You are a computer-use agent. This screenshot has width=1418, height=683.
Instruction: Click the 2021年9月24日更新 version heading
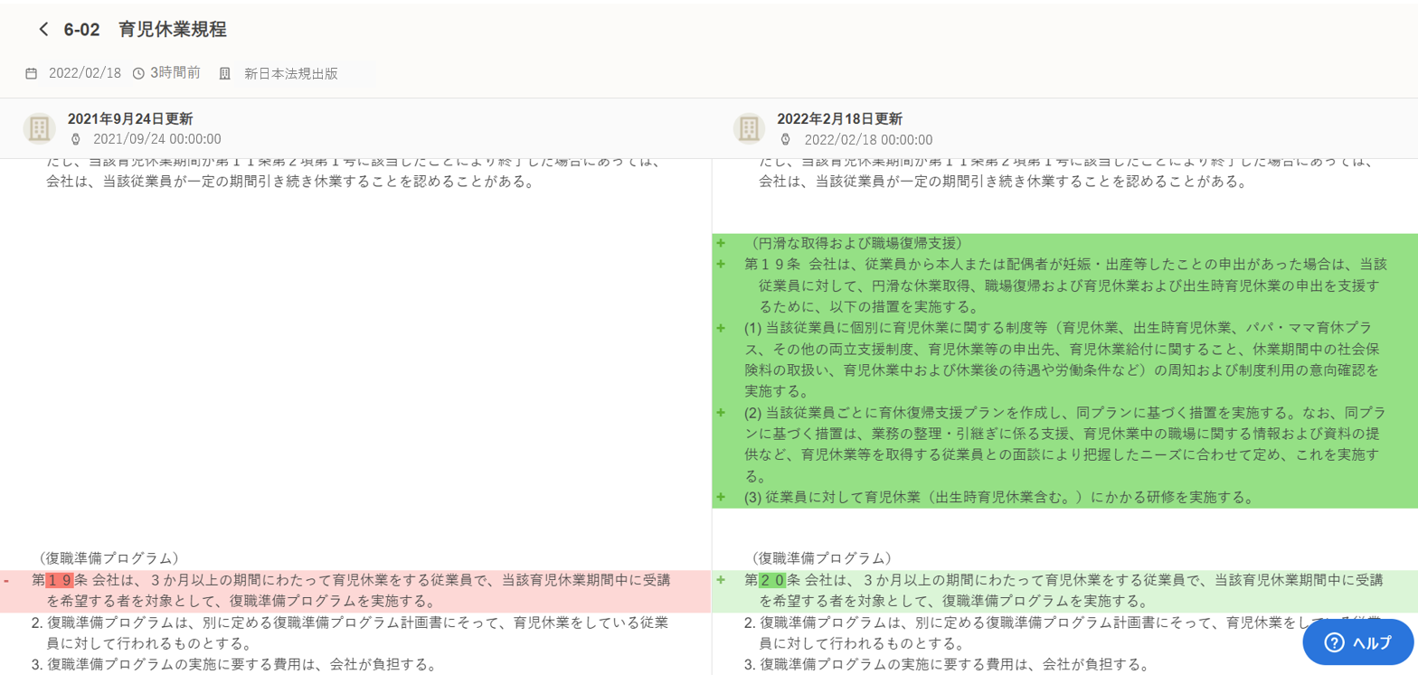(x=129, y=119)
